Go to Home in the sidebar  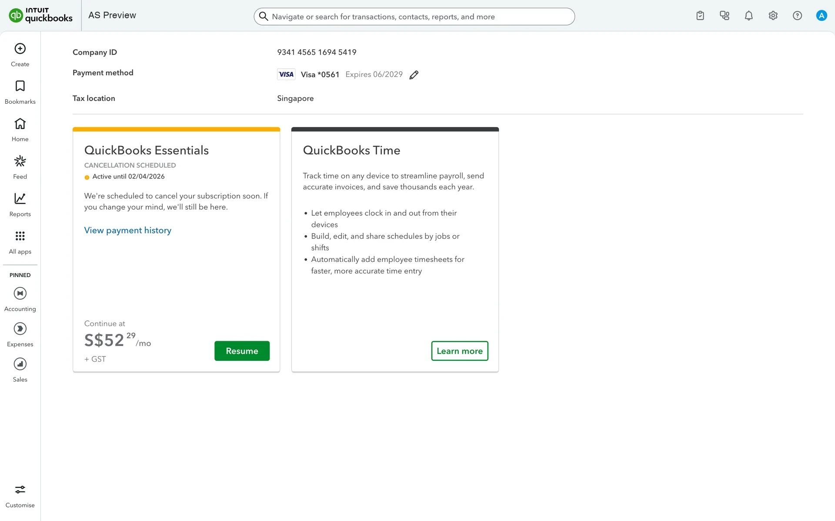pyautogui.click(x=20, y=129)
